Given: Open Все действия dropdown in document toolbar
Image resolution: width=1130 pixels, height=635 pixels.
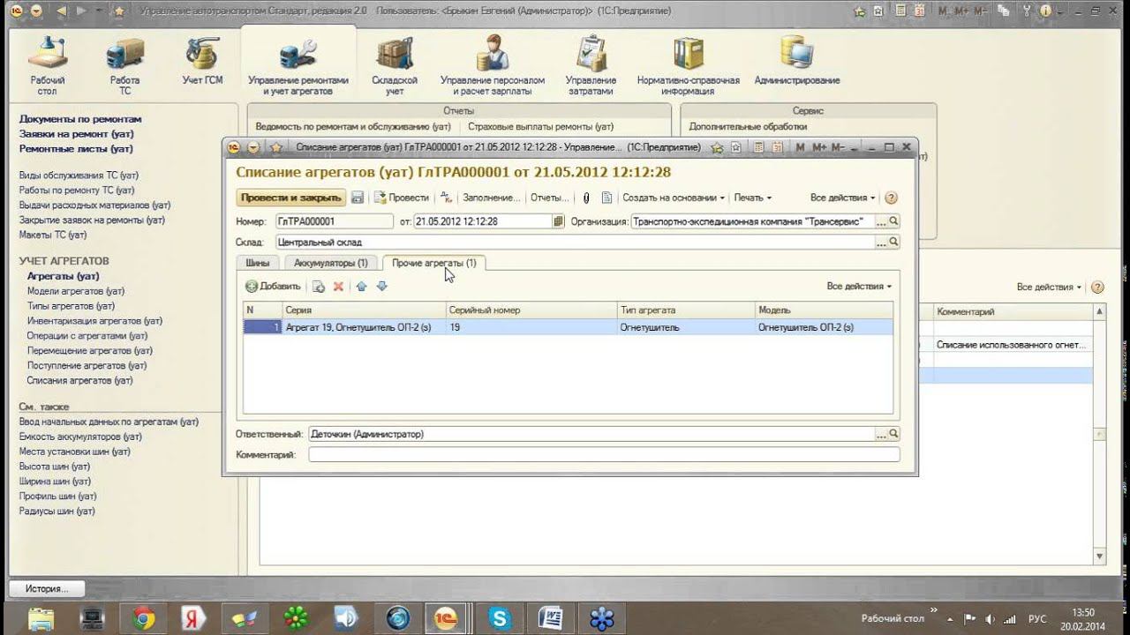Looking at the screenshot, I should [x=842, y=198].
